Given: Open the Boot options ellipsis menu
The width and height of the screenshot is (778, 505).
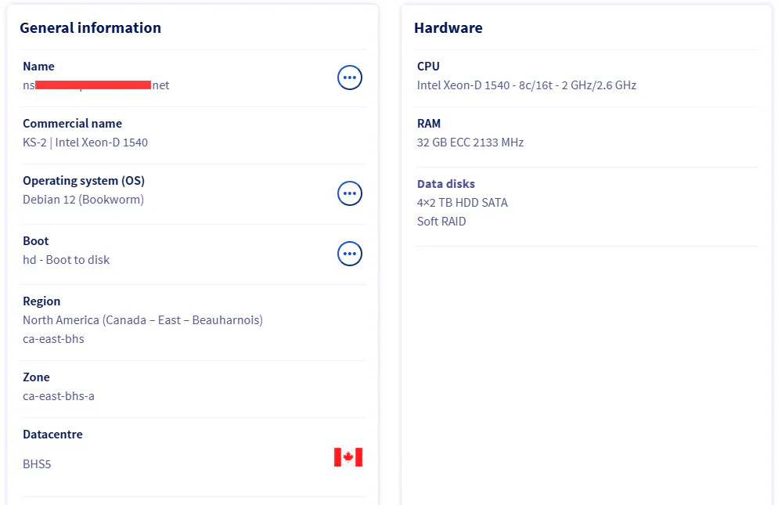Looking at the screenshot, I should pyautogui.click(x=350, y=254).
